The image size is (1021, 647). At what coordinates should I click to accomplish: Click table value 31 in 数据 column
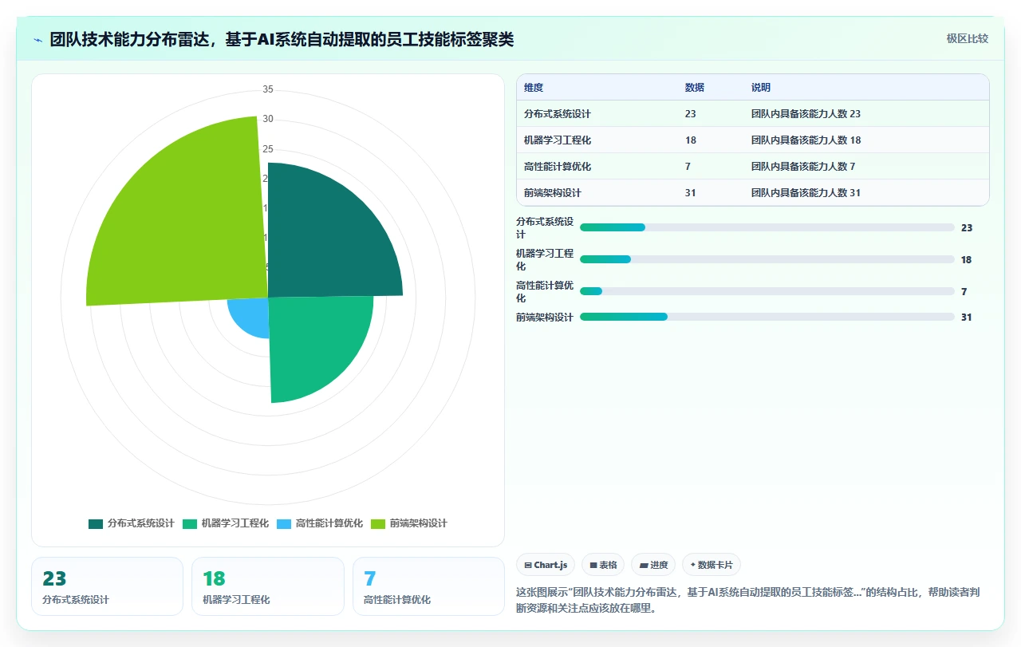pyautogui.click(x=691, y=193)
